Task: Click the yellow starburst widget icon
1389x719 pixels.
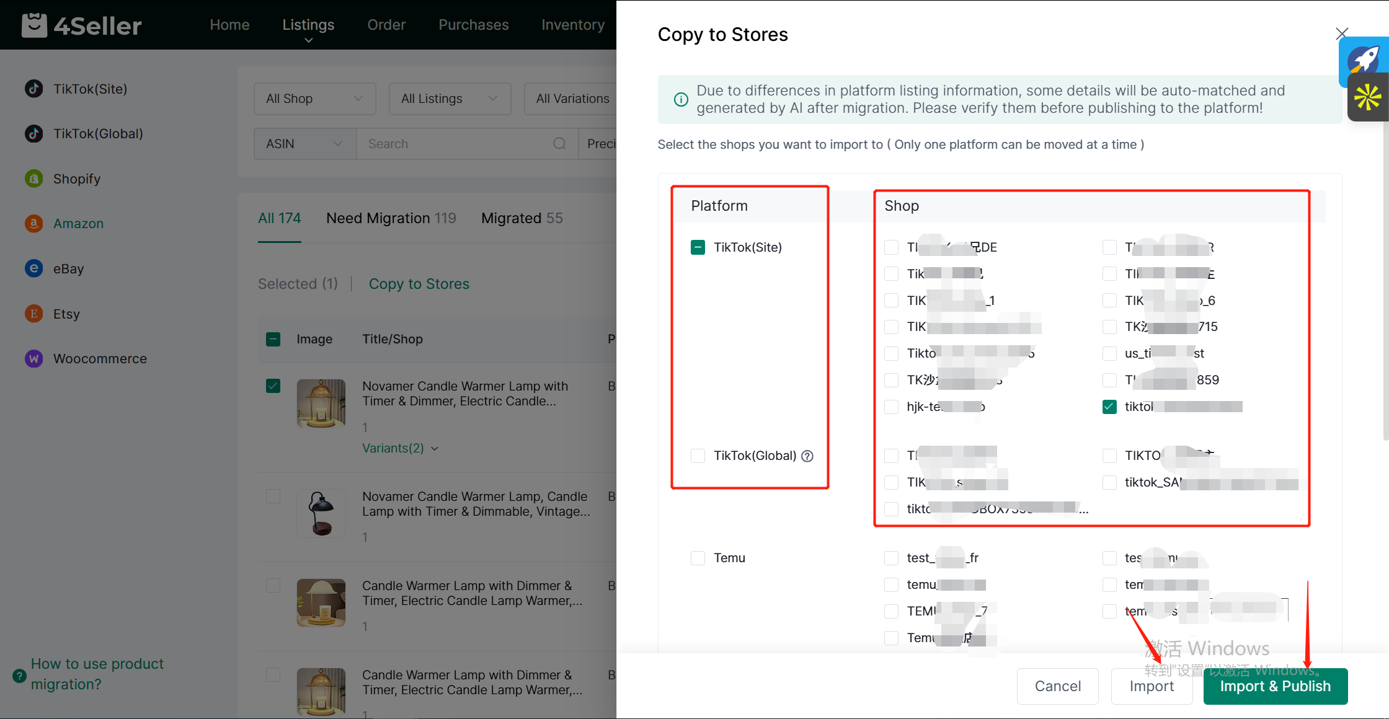Action: [1367, 97]
